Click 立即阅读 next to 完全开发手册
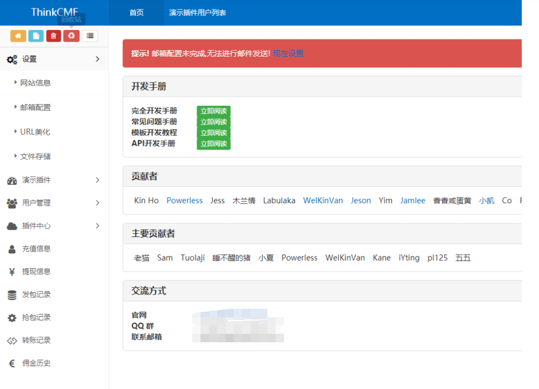 pyautogui.click(x=213, y=111)
